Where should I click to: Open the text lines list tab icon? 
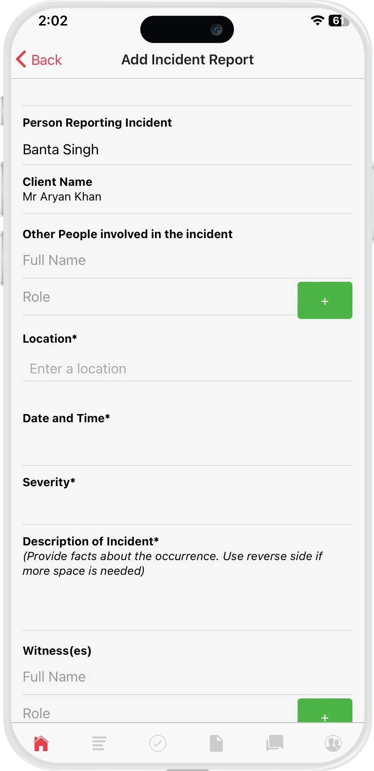99,743
